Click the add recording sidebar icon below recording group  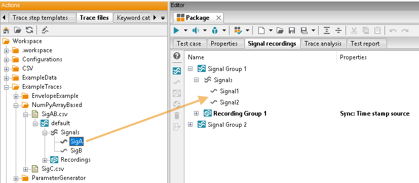(177, 104)
